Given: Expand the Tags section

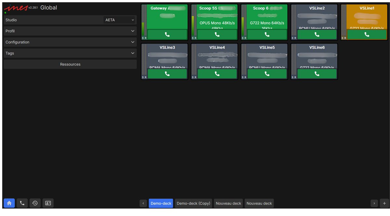Looking at the screenshot, I should [x=70, y=53].
